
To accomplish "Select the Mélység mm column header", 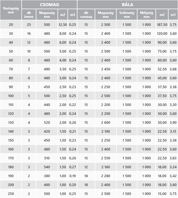I will click(146, 15).
